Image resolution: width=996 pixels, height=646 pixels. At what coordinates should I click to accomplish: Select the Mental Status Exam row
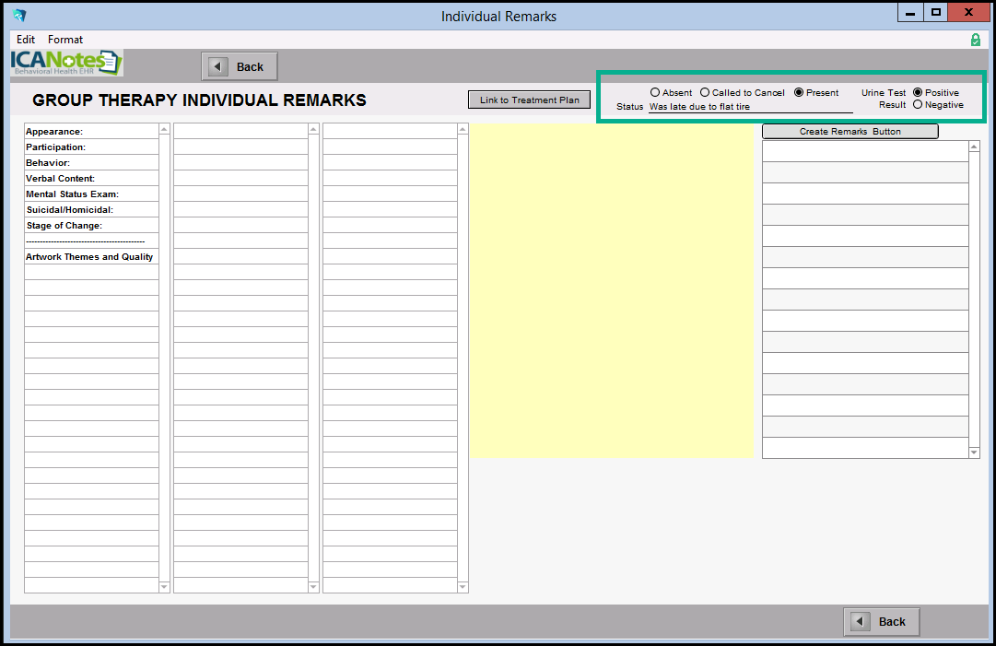(x=91, y=194)
